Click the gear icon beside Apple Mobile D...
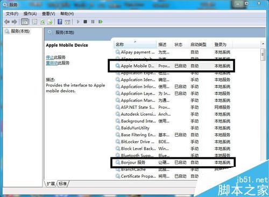 [x=118, y=66]
